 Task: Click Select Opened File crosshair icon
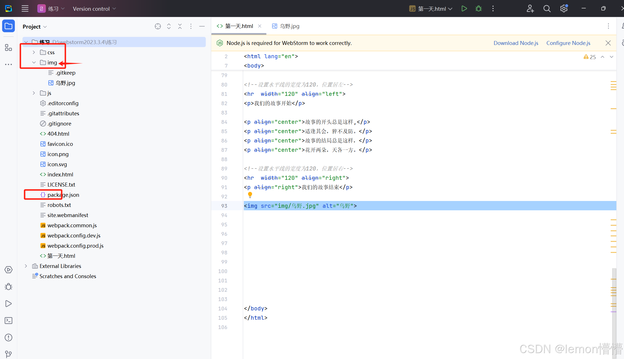click(x=158, y=27)
